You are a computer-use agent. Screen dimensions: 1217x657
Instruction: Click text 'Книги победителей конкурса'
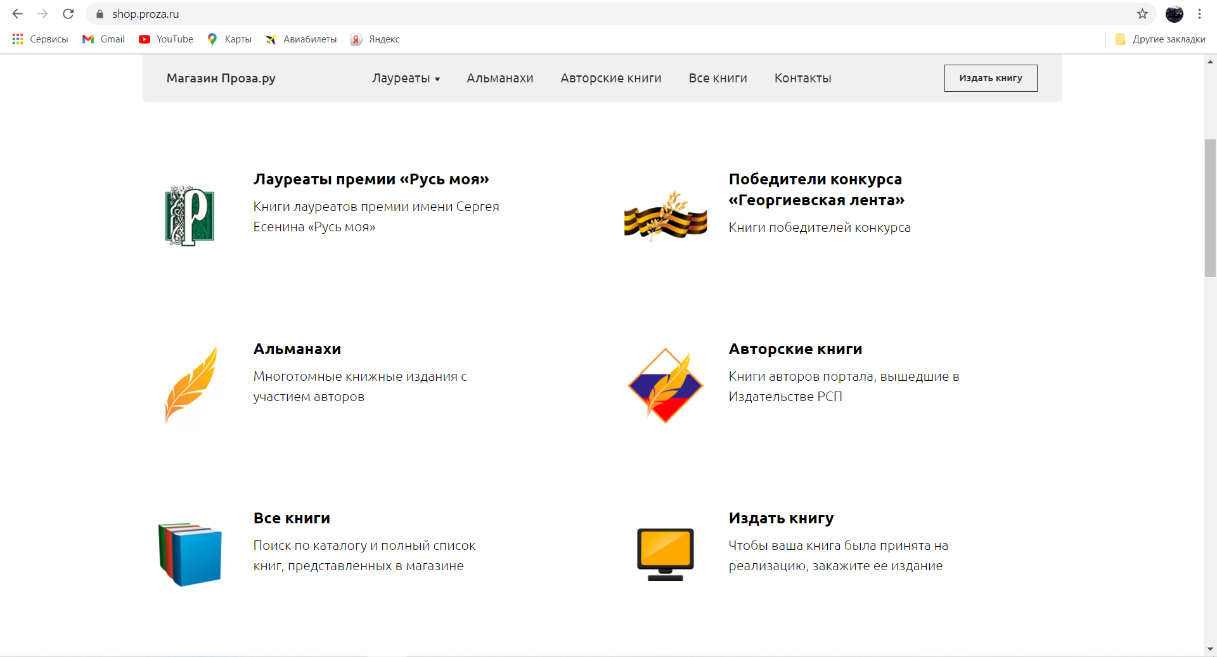(x=820, y=227)
